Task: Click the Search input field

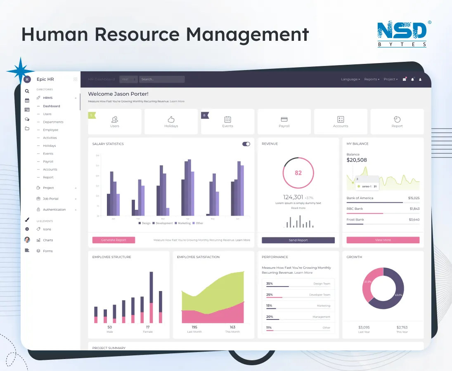Action: click(162, 80)
